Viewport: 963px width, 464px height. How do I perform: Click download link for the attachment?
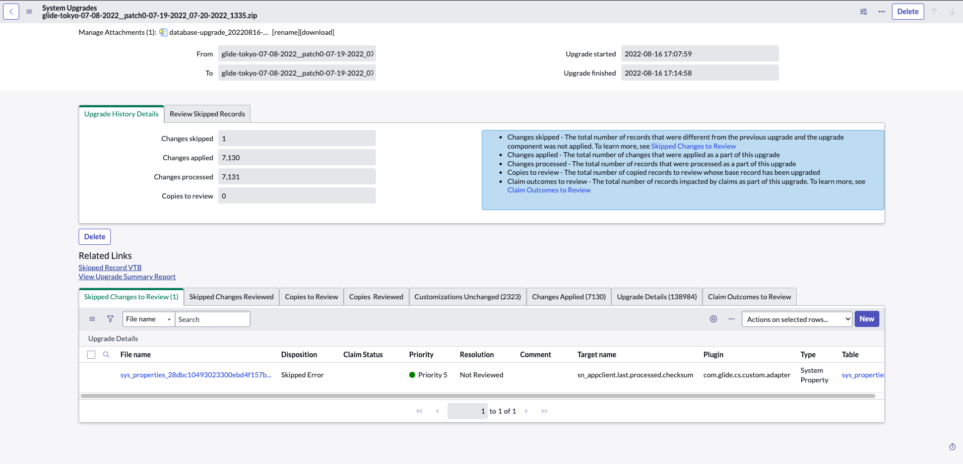pyautogui.click(x=317, y=32)
